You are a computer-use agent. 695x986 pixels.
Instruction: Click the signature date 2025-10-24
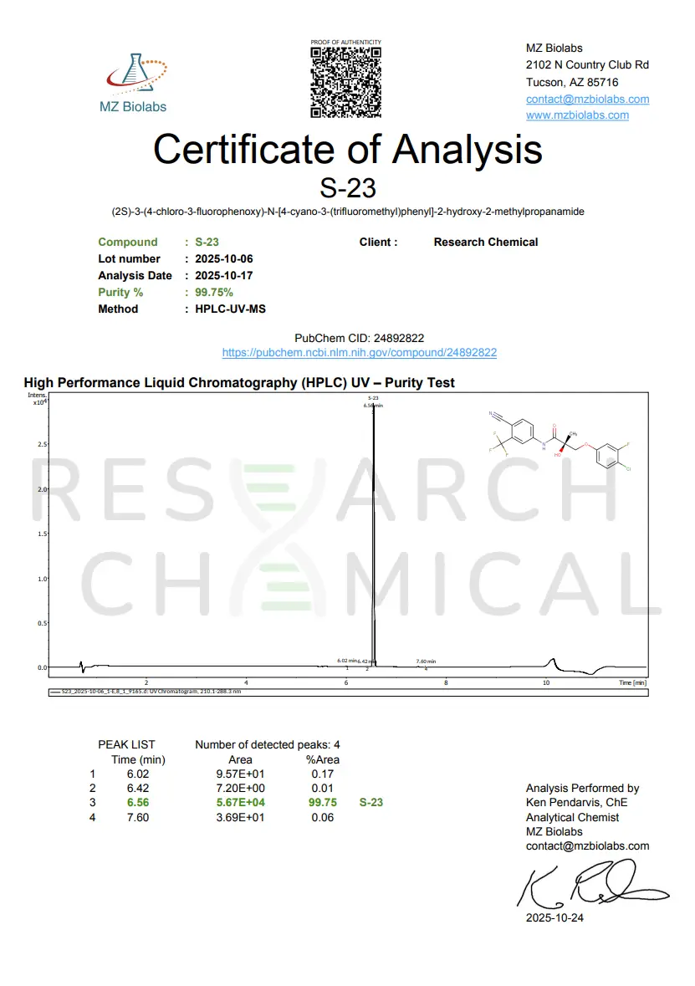[x=554, y=917]
